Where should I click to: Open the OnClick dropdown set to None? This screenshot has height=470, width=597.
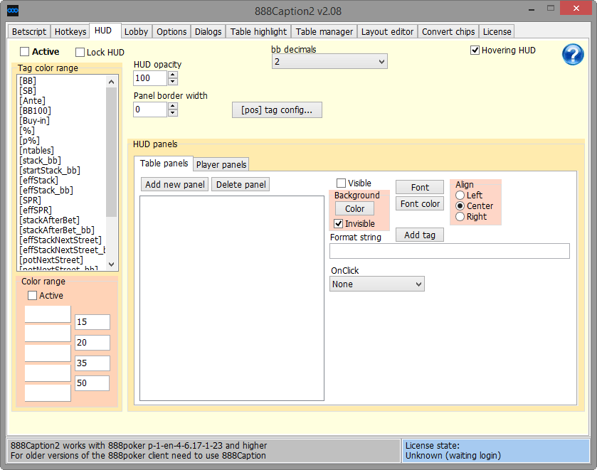[377, 284]
